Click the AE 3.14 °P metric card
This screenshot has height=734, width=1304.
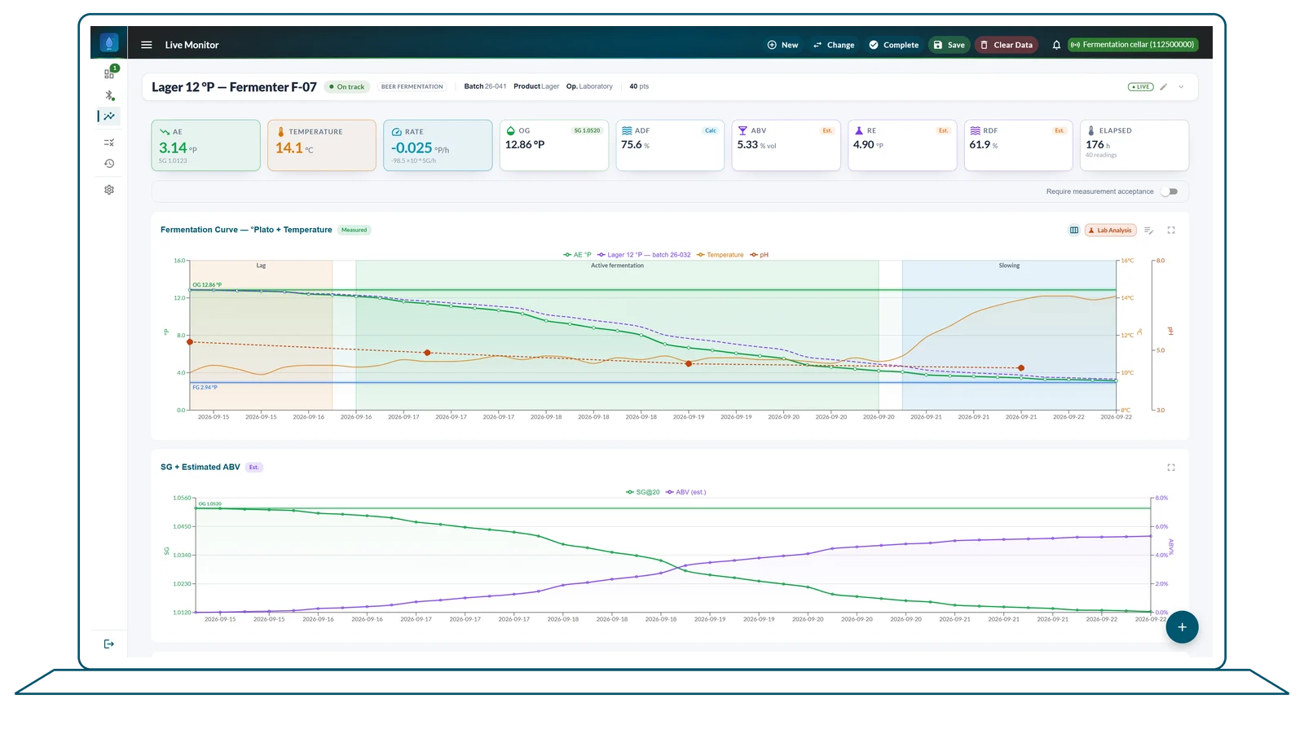(205, 145)
